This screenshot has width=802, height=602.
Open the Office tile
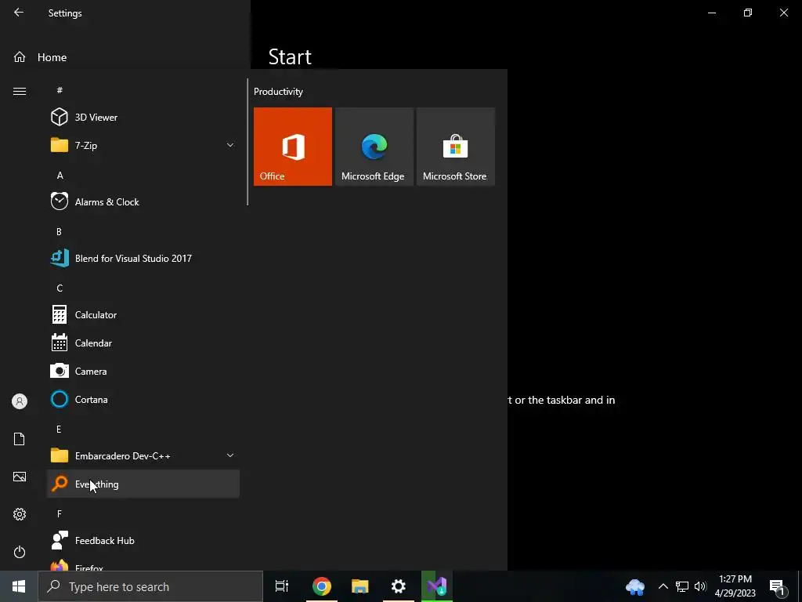click(x=293, y=147)
